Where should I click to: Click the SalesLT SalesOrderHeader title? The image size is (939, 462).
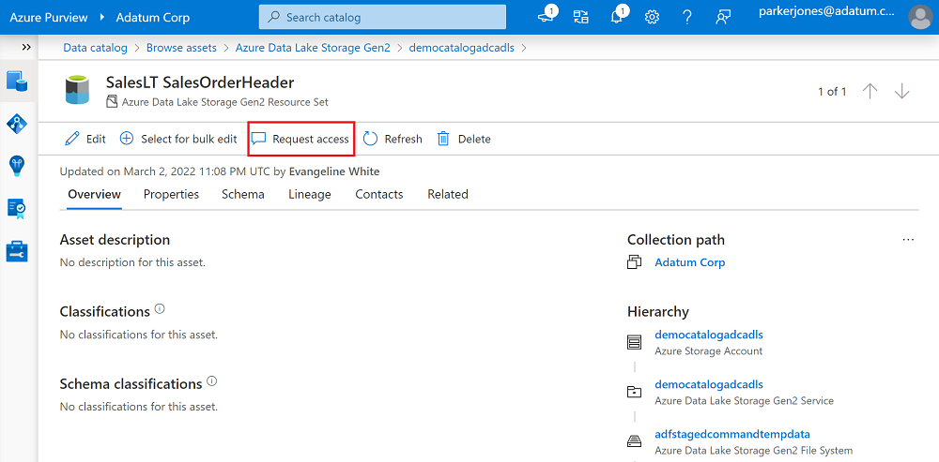coord(200,82)
